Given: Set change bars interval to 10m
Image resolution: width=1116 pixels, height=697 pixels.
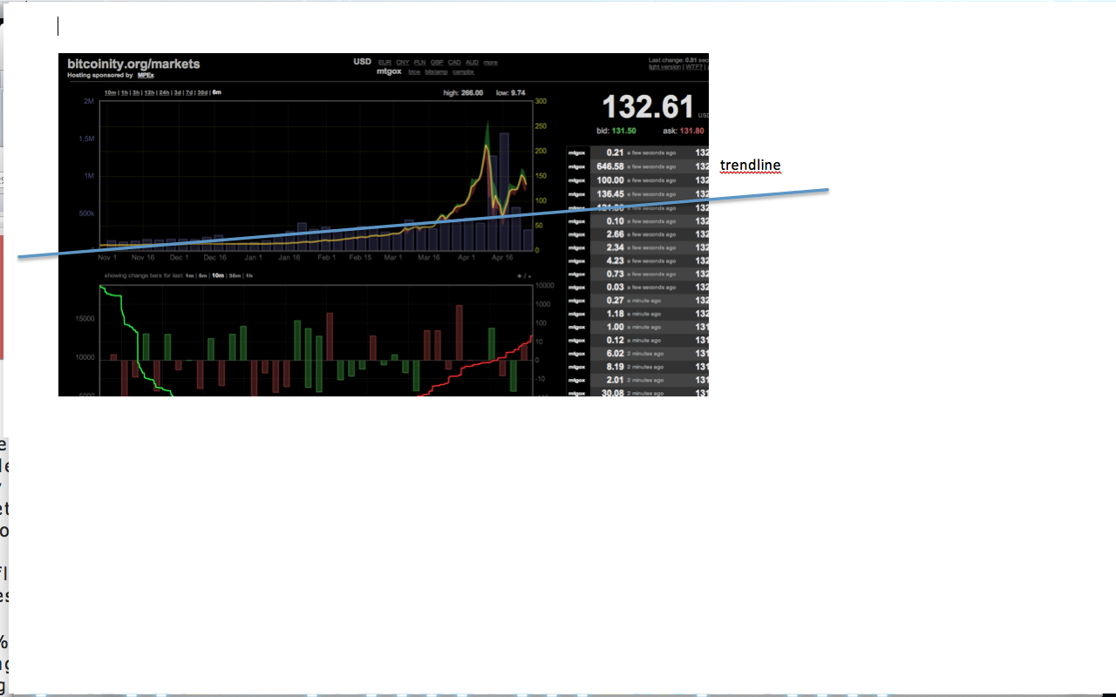Looking at the screenshot, I should pos(218,275).
